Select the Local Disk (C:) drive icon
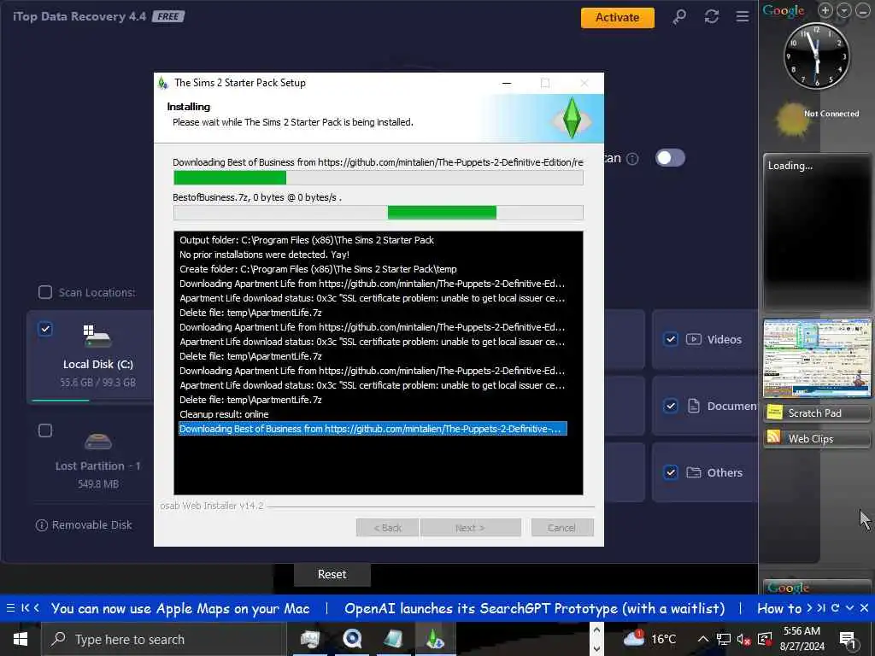875x656 pixels. 97,337
